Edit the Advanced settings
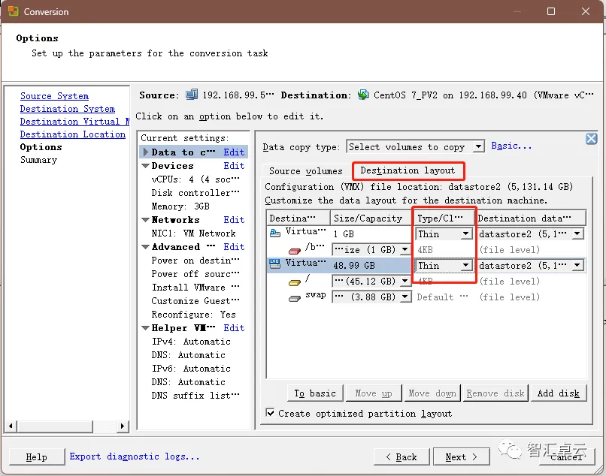 (x=234, y=247)
